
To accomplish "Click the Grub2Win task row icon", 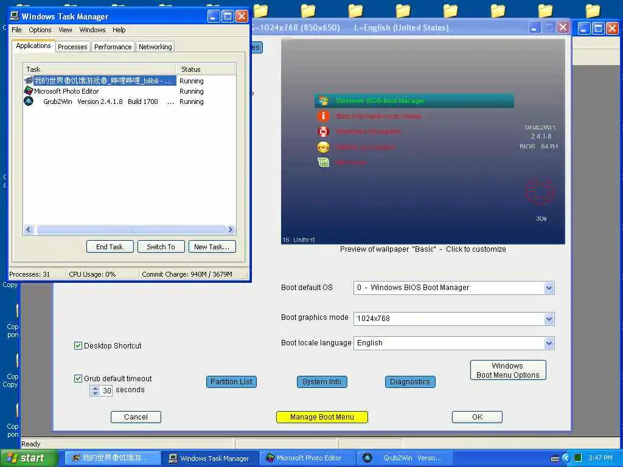I will (x=29, y=102).
